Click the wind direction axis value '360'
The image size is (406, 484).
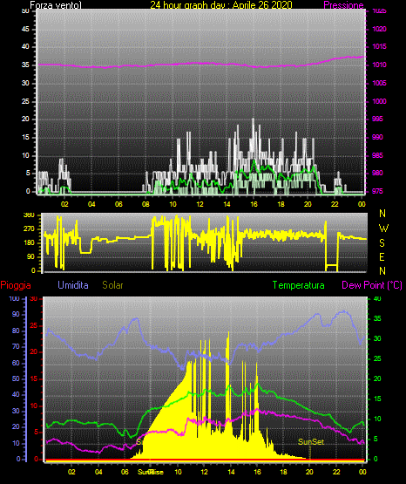tap(29, 215)
